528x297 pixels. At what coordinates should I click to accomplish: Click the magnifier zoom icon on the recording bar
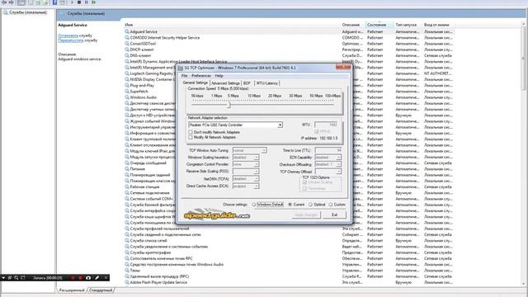16,278
